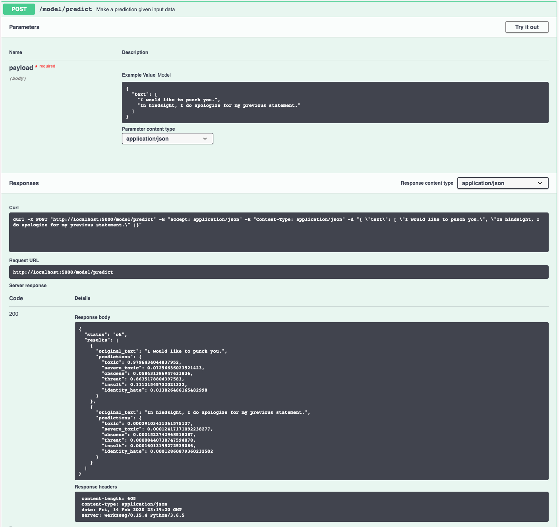Click the red required marker
559x527 pixels.
45,66
